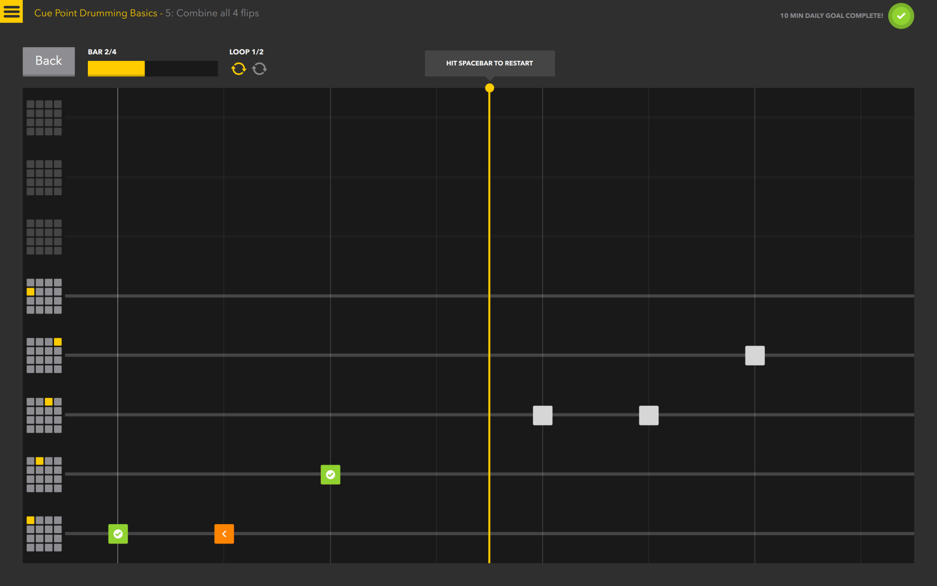Click the topmost dimmed pad grid
Image resolution: width=937 pixels, height=586 pixels.
(44, 118)
